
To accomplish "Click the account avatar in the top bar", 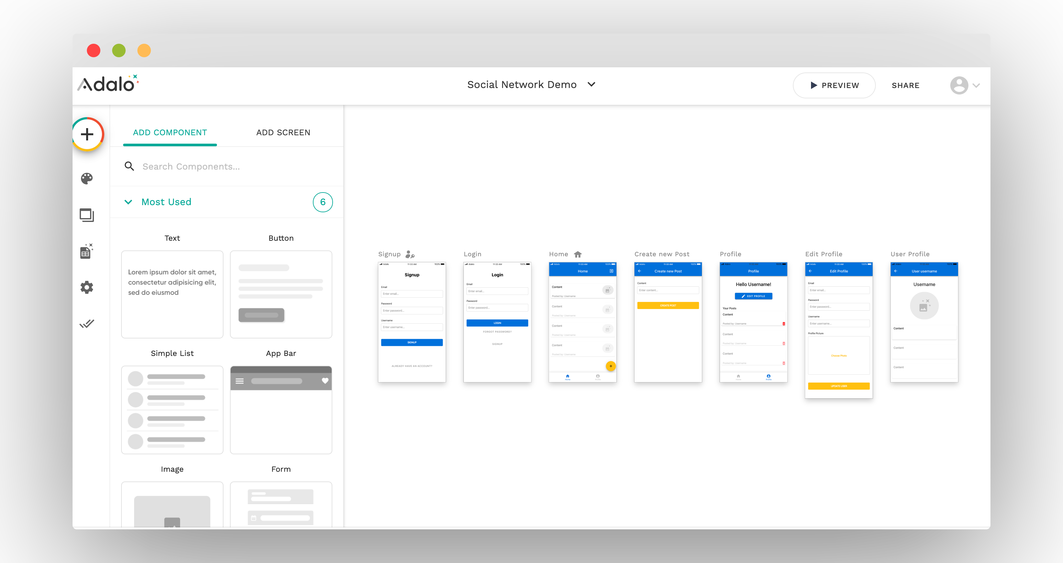I will (959, 85).
